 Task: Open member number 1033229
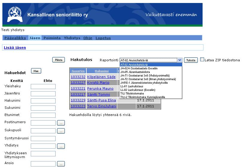pyautogui.click(x=78, y=100)
